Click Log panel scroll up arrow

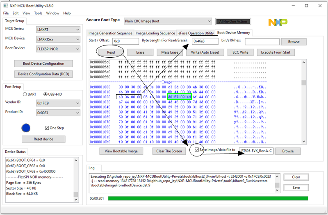[277, 177]
